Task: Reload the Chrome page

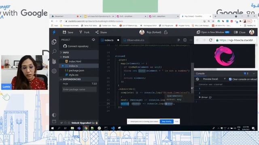Action: [x=61, y=21]
